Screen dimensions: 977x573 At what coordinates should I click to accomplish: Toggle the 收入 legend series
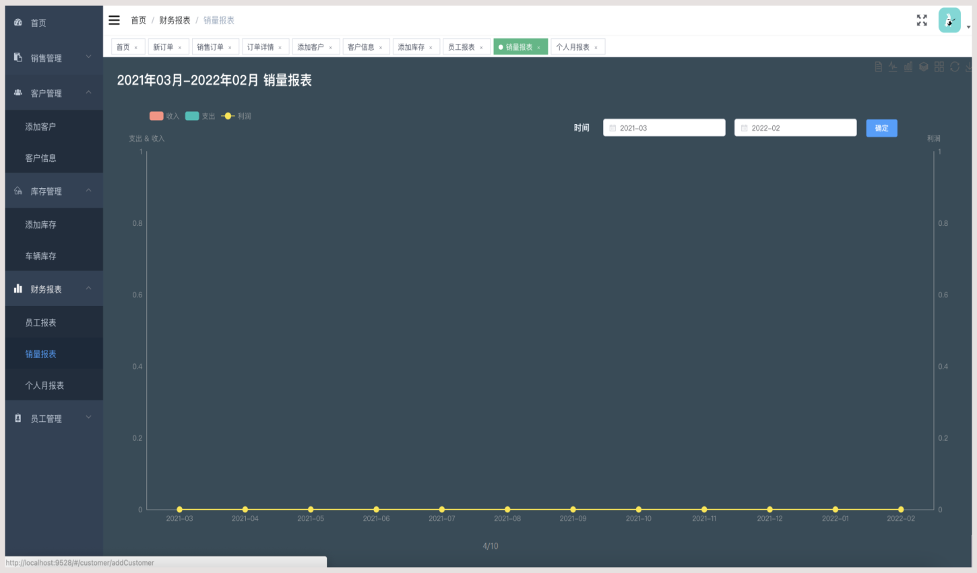164,116
